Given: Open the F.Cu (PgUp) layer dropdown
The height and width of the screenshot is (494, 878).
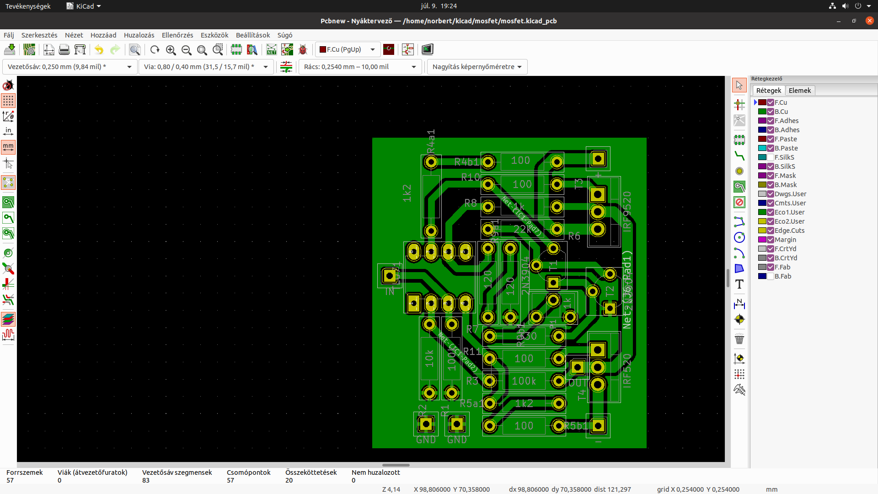Looking at the screenshot, I should point(348,49).
